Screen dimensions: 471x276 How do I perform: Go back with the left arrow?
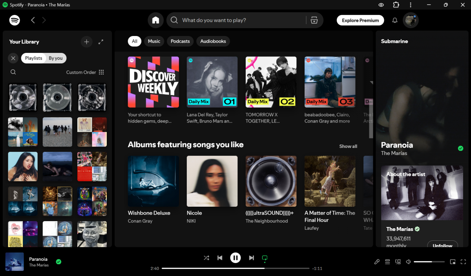pyautogui.click(x=33, y=20)
